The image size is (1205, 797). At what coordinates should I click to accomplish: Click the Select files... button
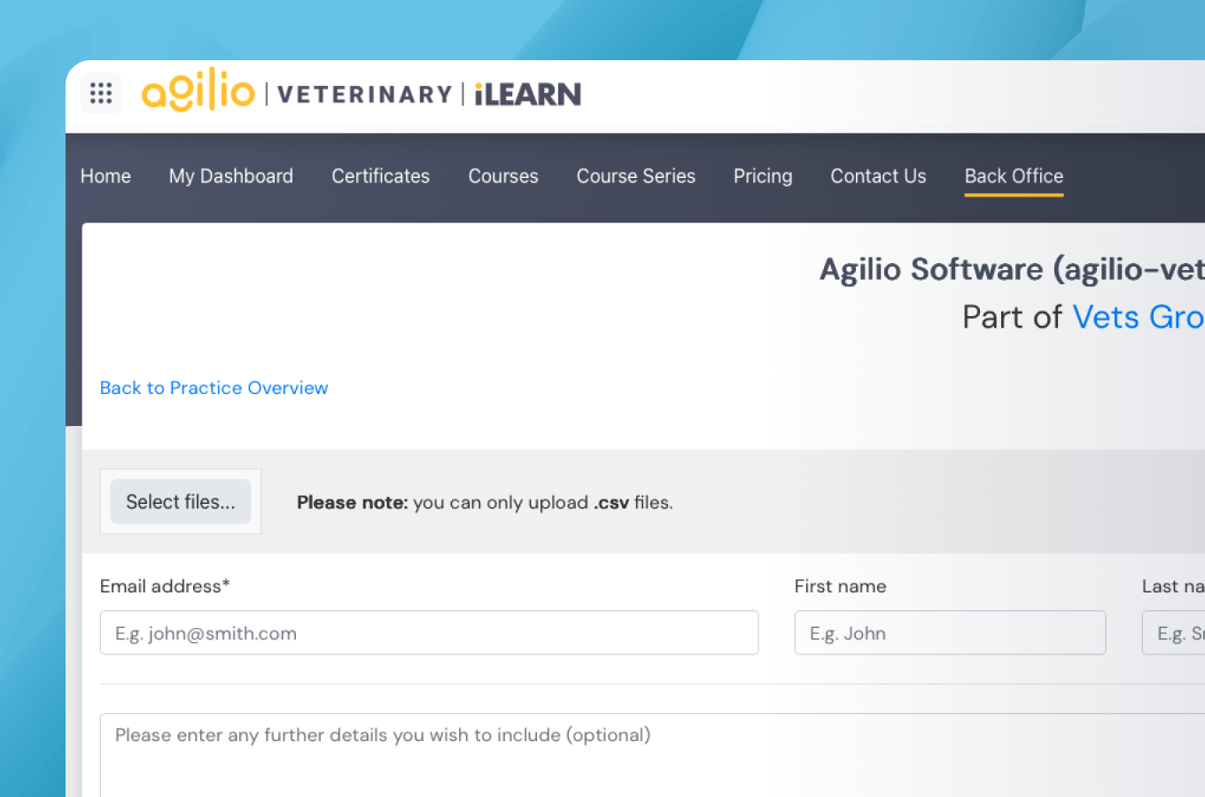click(x=181, y=502)
